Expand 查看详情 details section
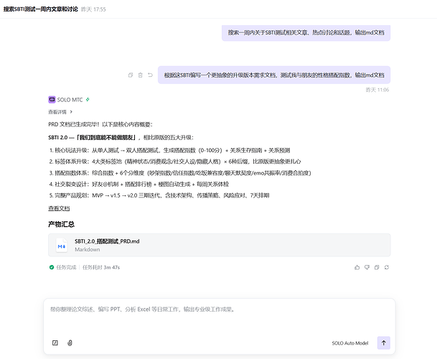 pos(60,112)
